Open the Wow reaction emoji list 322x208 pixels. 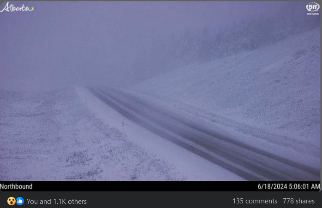(x=12, y=201)
